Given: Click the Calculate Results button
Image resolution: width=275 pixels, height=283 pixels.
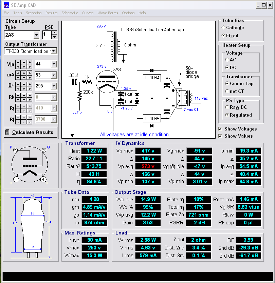Looking at the screenshot, I should [31, 132].
